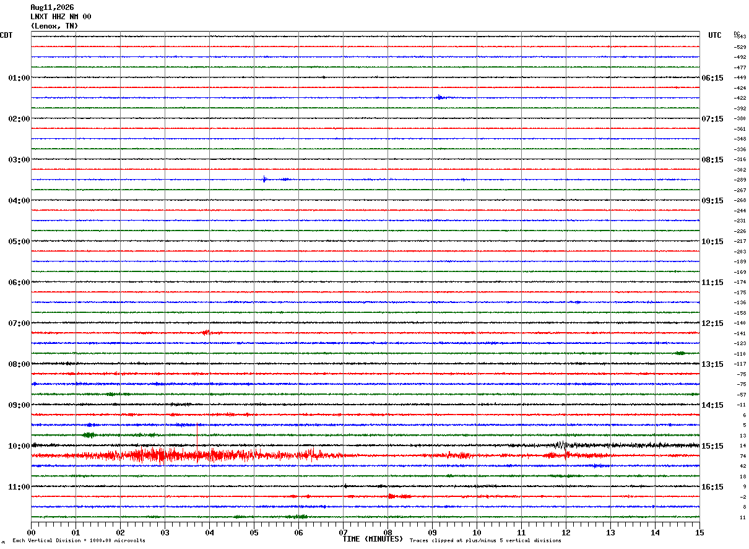The height and width of the screenshot is (549, 749).
Task: Select the green burst near minute 1
Action: tap(89, 435)
